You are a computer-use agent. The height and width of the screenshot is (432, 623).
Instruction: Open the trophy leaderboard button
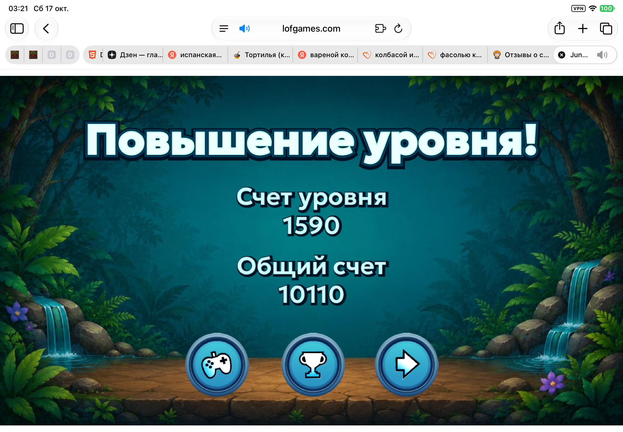(313, 365)
